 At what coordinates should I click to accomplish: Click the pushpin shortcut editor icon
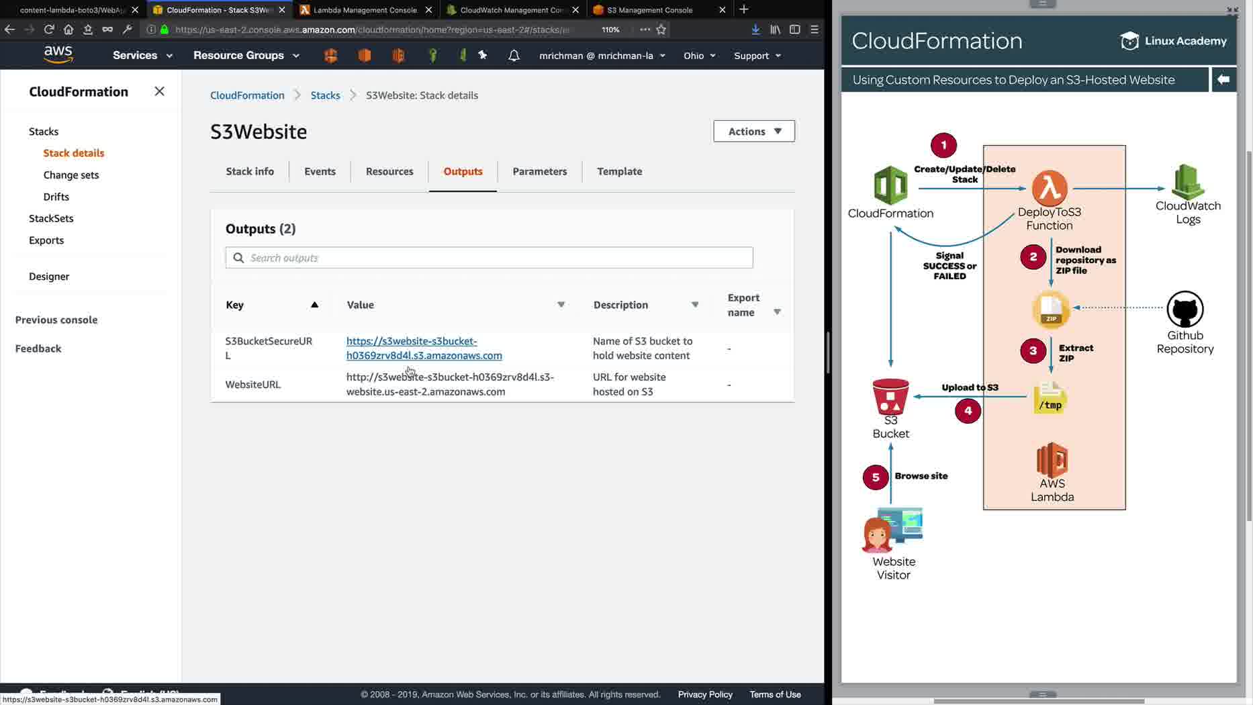[x=483, y=55]
